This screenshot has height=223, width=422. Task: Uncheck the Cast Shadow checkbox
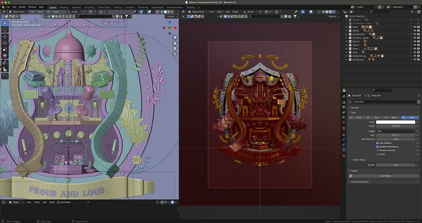(377, 143)
